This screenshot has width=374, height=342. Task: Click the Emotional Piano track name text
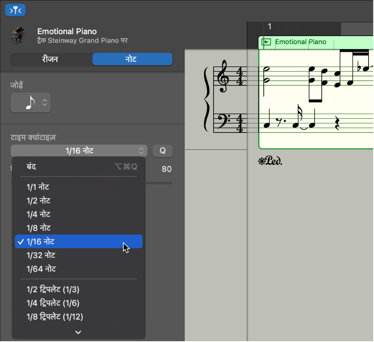pos(67,31)
